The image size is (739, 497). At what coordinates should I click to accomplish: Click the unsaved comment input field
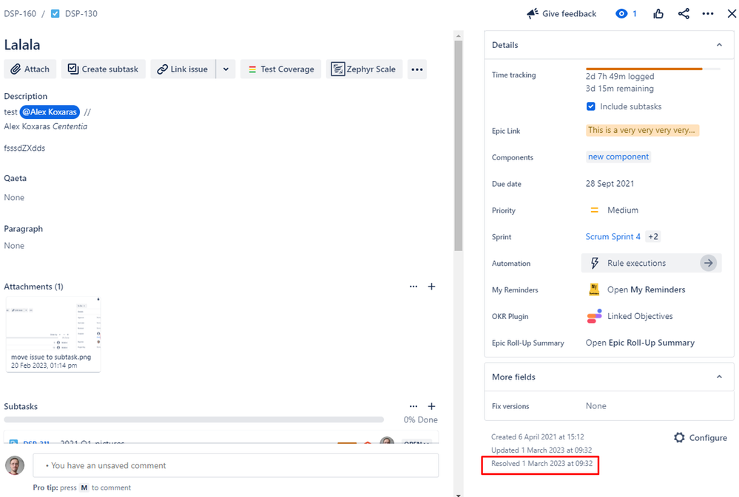[x=236, y=465]
